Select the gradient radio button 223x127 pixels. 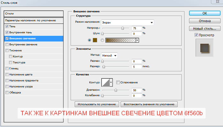tap(102, 40)
